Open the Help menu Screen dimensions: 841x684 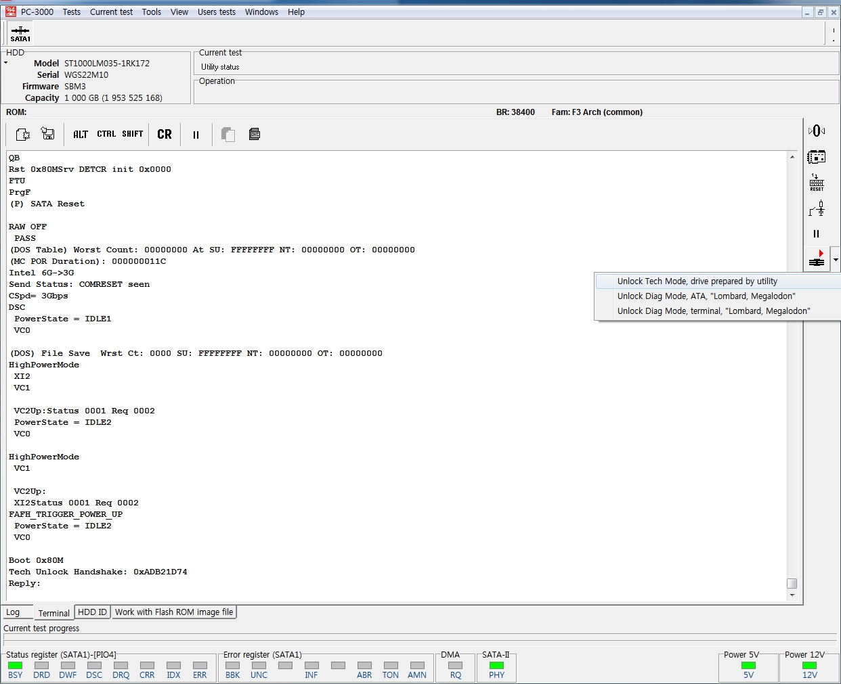[x=296, y=12]
